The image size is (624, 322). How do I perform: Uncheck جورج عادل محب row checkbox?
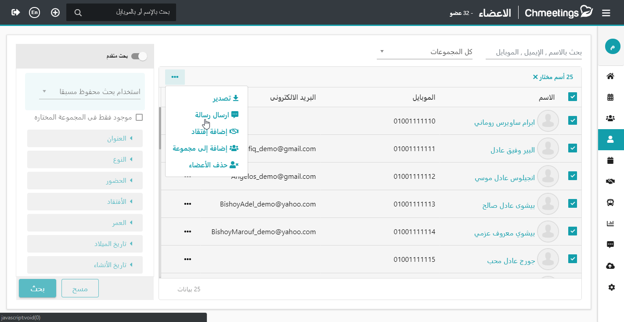coord(573,259)
